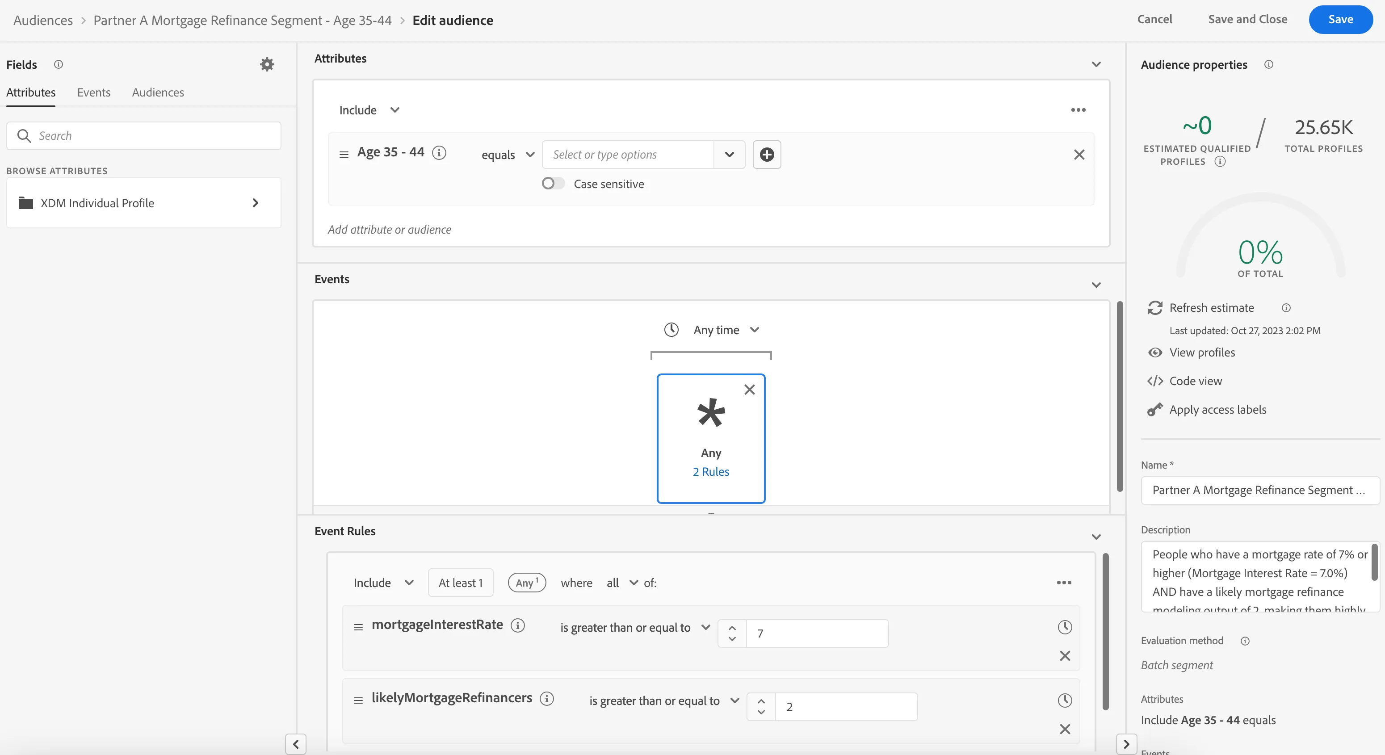The image size is (1385, 755).
Task: Click the Audiences breadcrumb
Action: (x=43, y=21)
